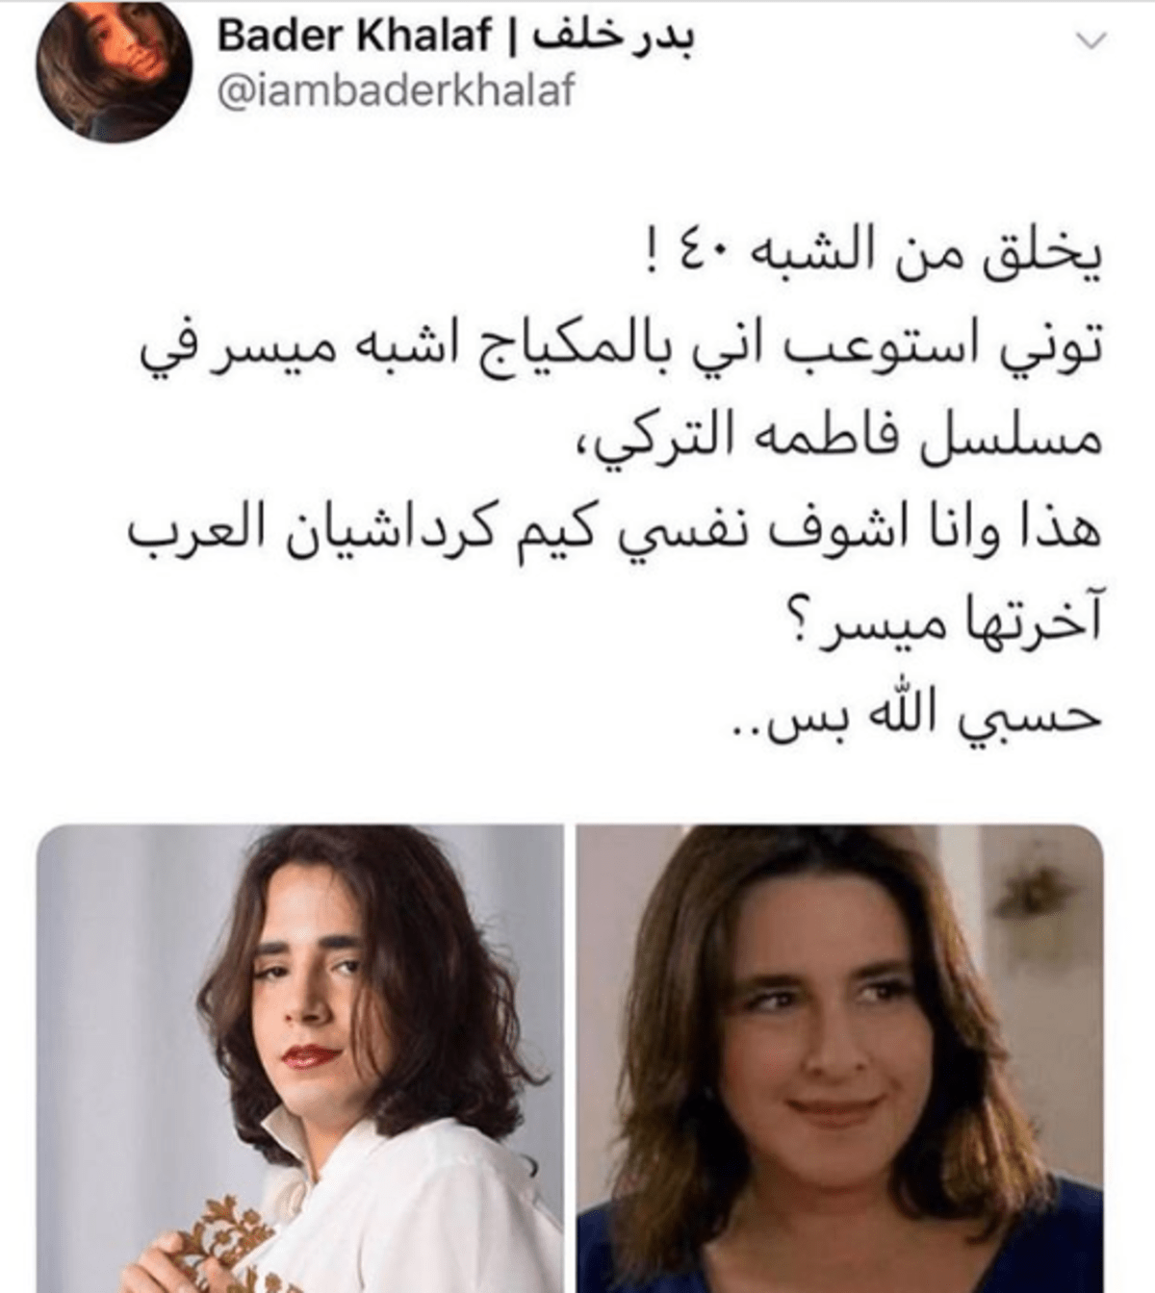Image resolution: width=1155 pixels, height=1293 pixels.
Task: Open the left photo with white shirt
Action: coord(300,1058)
